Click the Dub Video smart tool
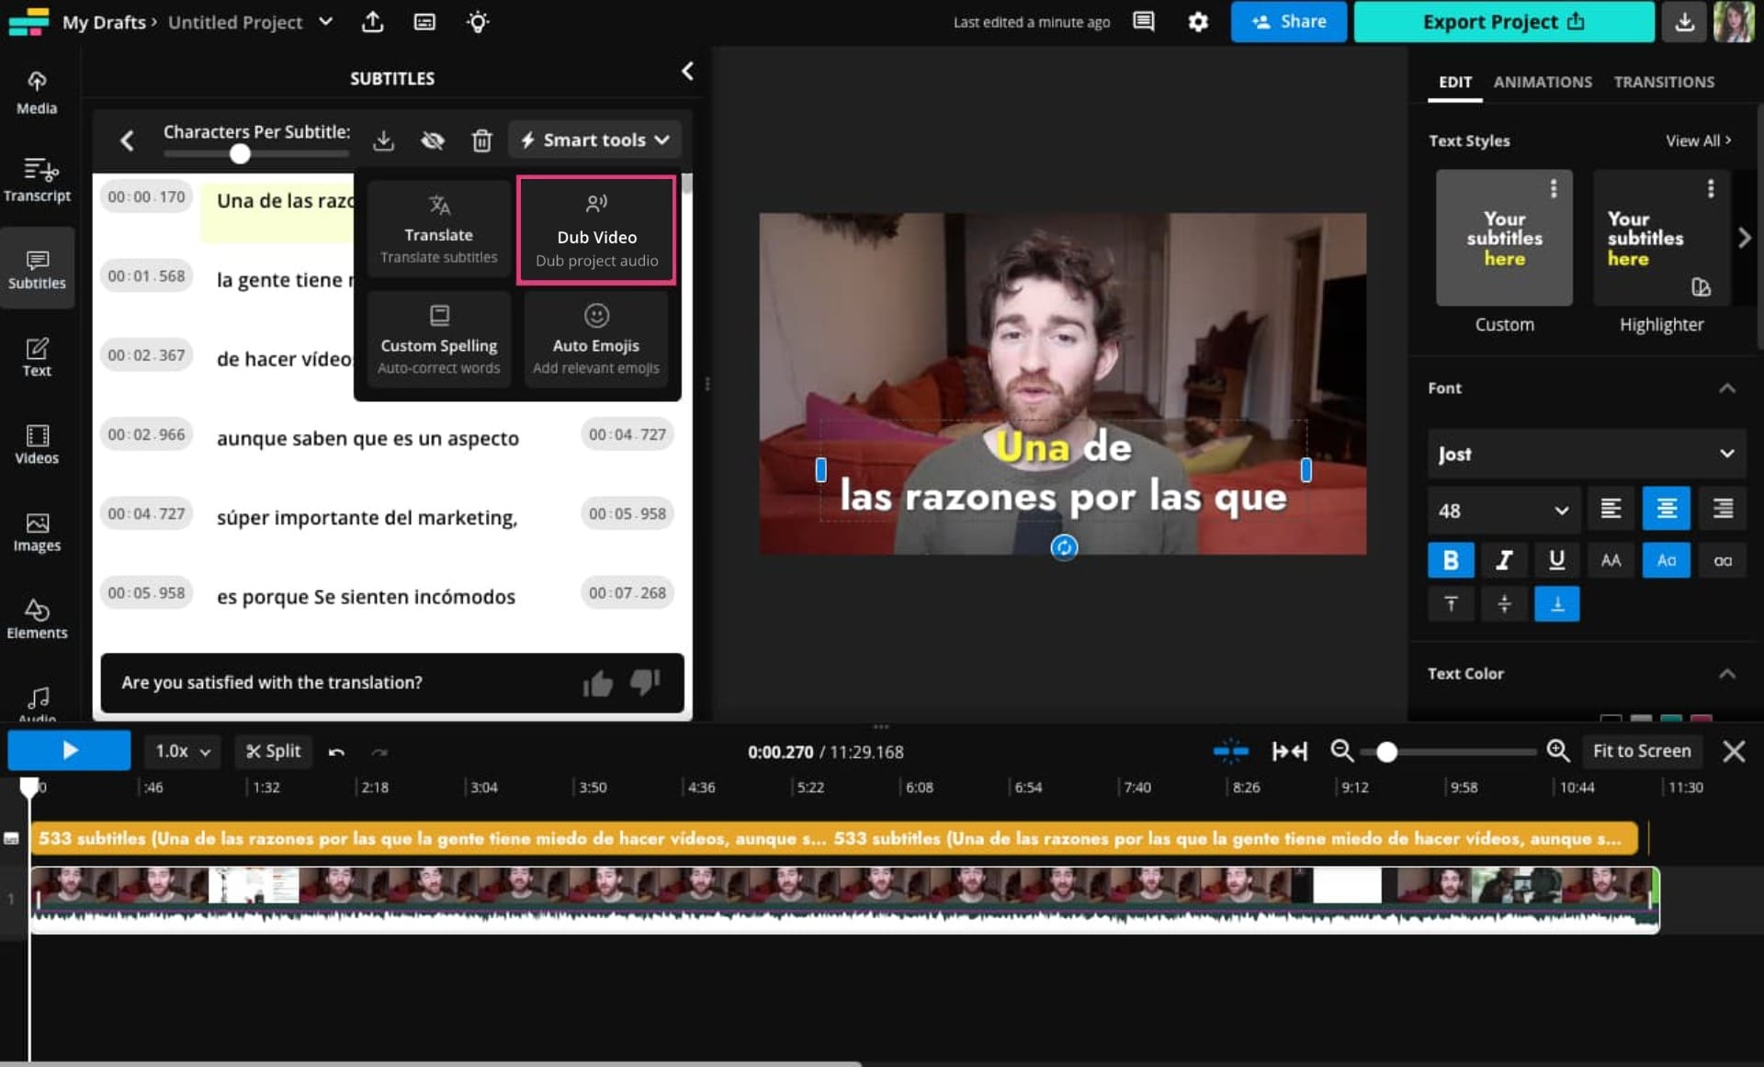This screenshot has height=1067, width=1764. pyautogui.click(x=596, y=230)
